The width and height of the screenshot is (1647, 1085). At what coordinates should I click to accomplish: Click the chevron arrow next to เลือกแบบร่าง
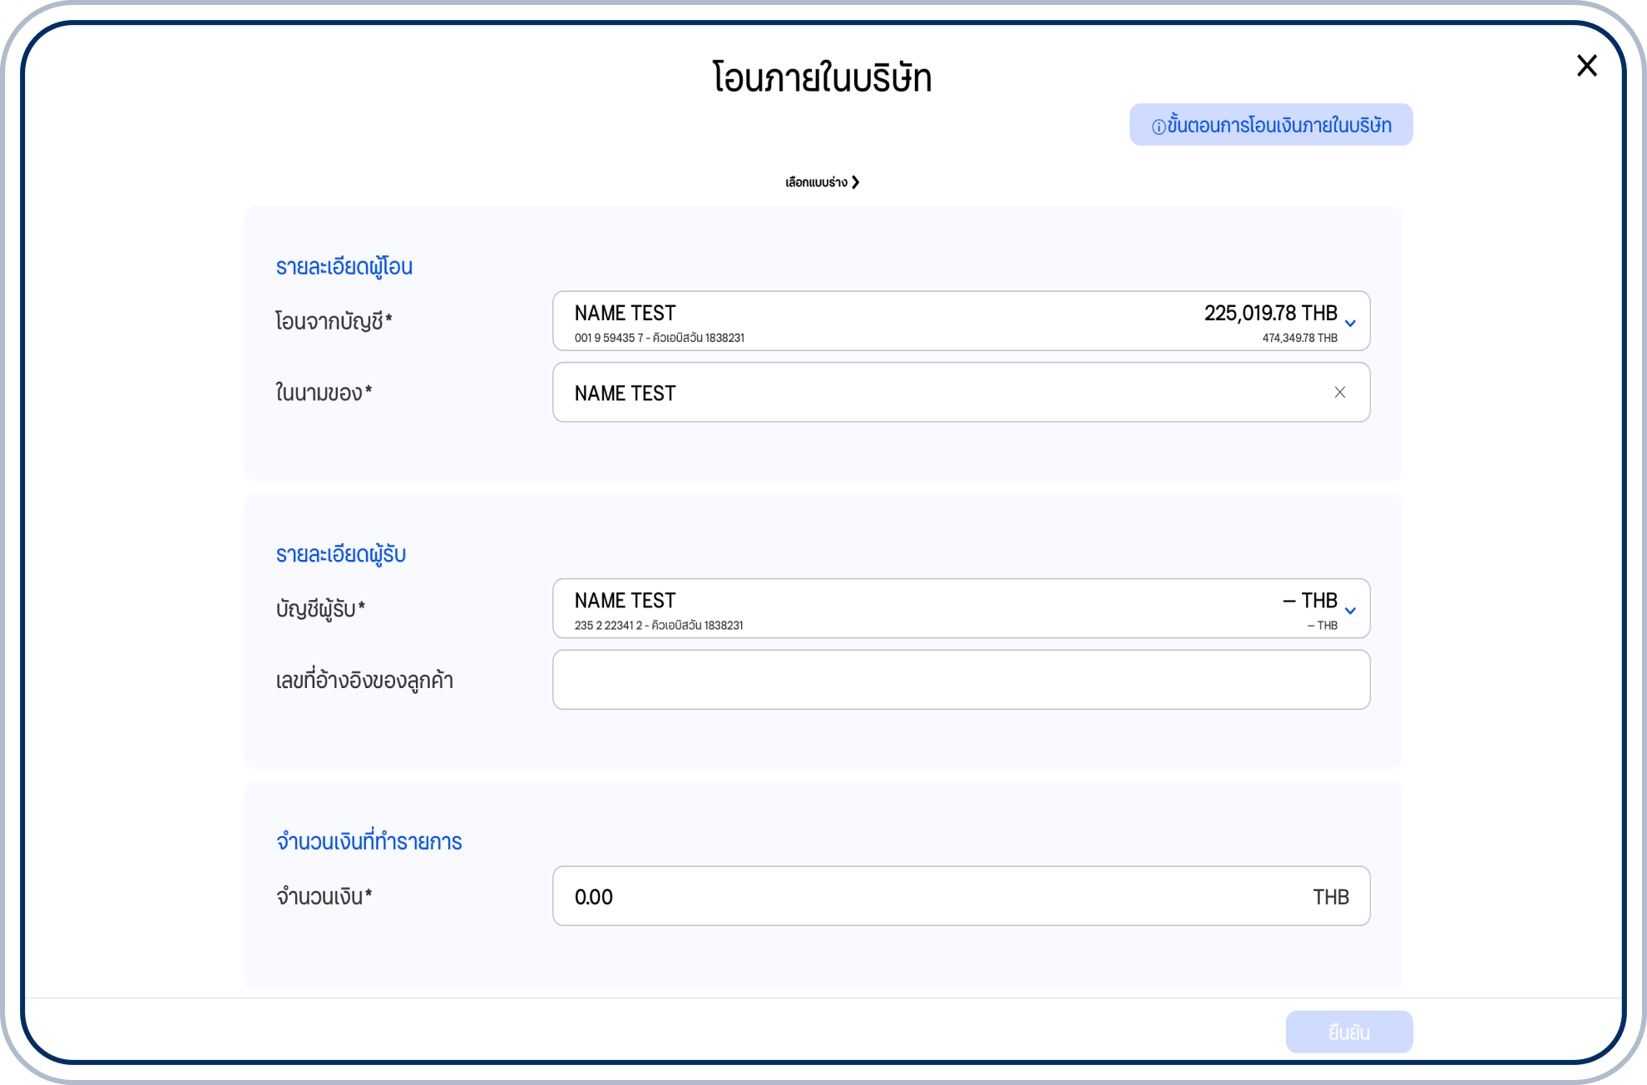pos(856,182)
